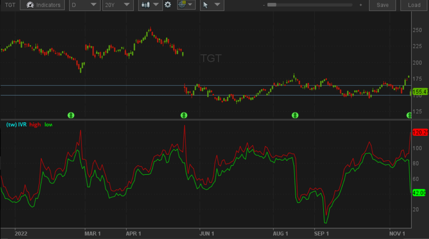Click the 2022 date axis label
Viewport: 429px width, 239px height.
pos(20,234)
